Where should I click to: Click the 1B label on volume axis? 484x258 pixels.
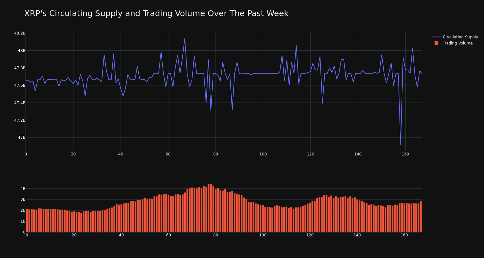23,221
